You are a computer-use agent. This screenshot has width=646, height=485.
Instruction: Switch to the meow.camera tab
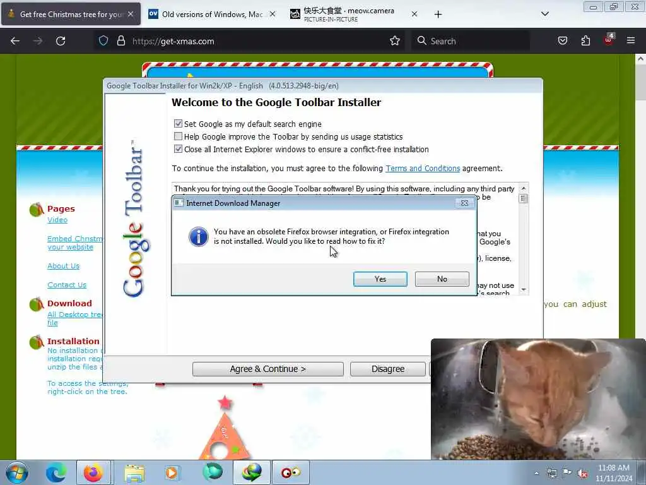tap(348, 14)
